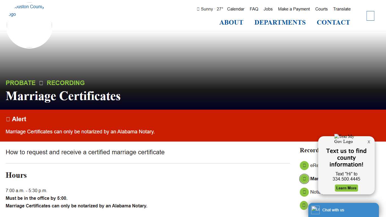Image resolution: width=386 pixels, height=217 pixels.
Task: Start a conversation via Chat with us
Action: [x=333, y=210]
